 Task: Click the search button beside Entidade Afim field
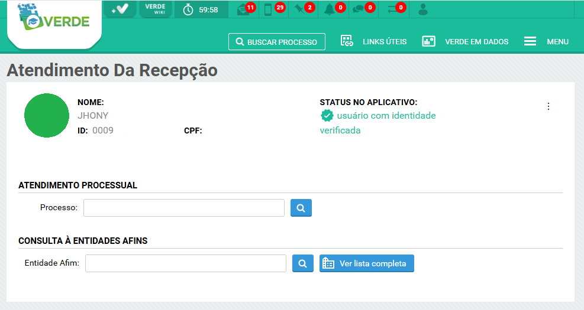tap(302, 263)
